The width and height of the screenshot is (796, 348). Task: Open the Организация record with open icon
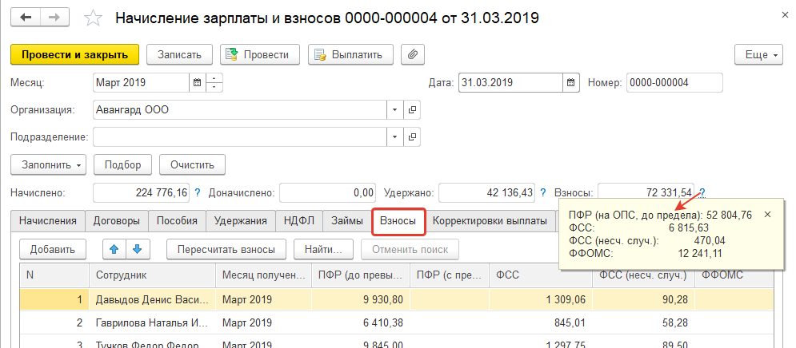(413, 109)
